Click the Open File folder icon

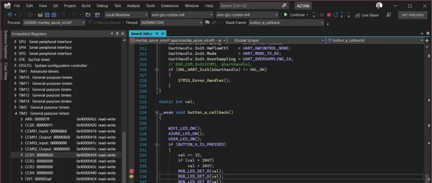[x=40, y=15]
